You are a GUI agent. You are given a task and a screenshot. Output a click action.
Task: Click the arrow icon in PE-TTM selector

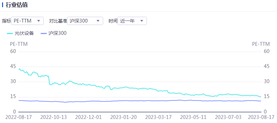coord(39,21)
